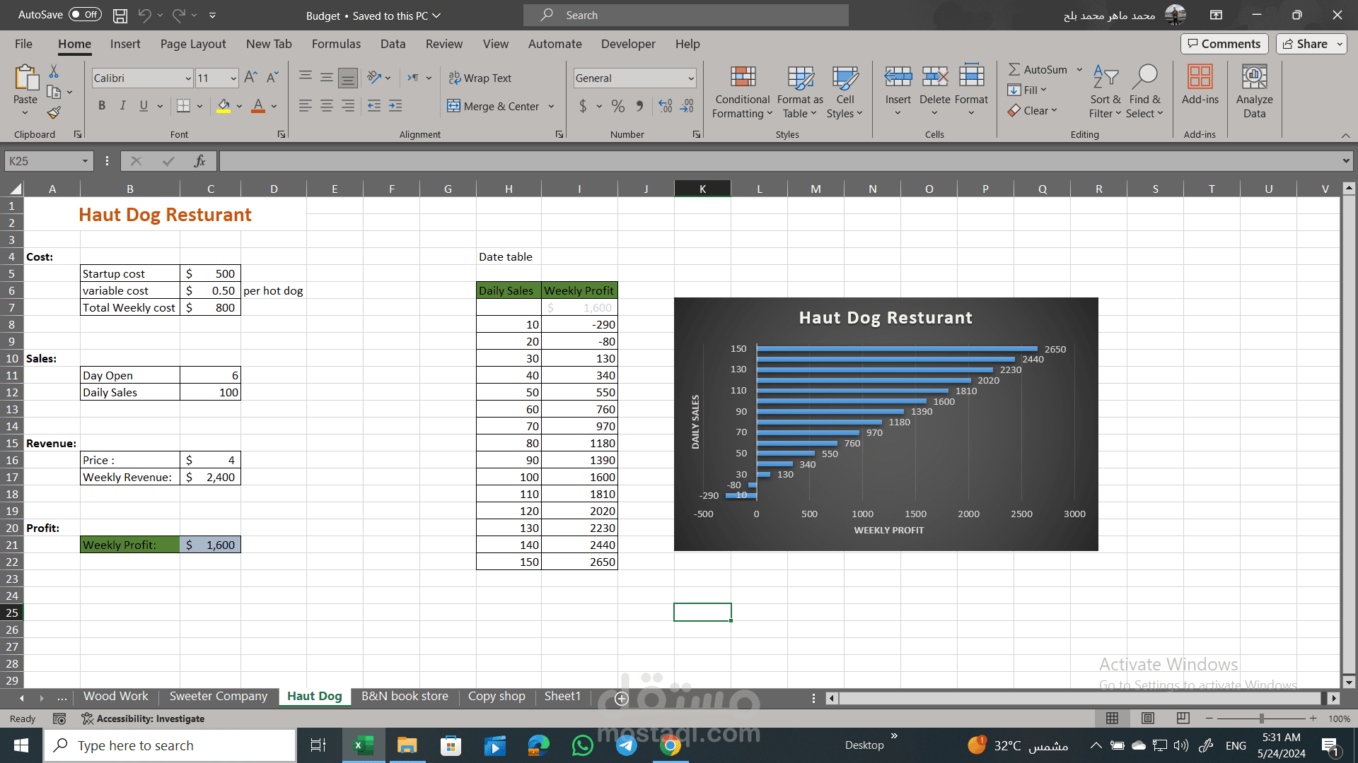The height and width of the screenshot is (763, 1358).
Task: Click the Analyze Data icon
Action: [1254, 77]
